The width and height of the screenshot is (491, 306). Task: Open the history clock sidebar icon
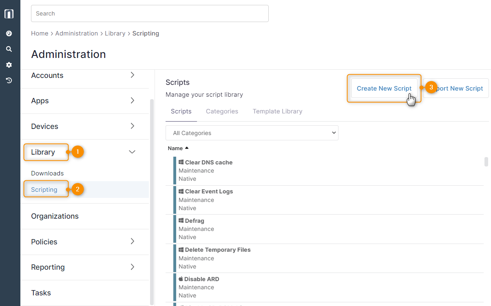pyautogui.click(x=9, y=80)
